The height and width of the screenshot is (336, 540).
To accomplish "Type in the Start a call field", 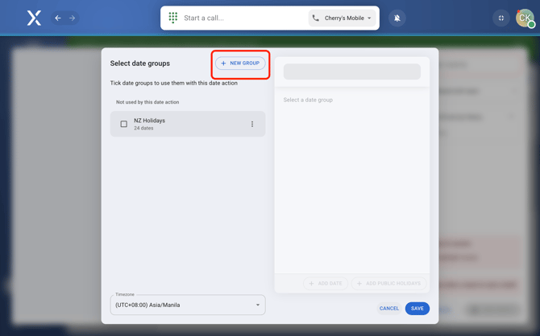I will 242,18.
